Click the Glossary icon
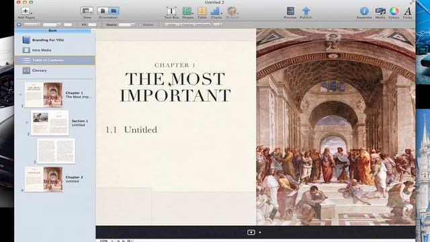The image size is (430, 242). click(26, 71)
